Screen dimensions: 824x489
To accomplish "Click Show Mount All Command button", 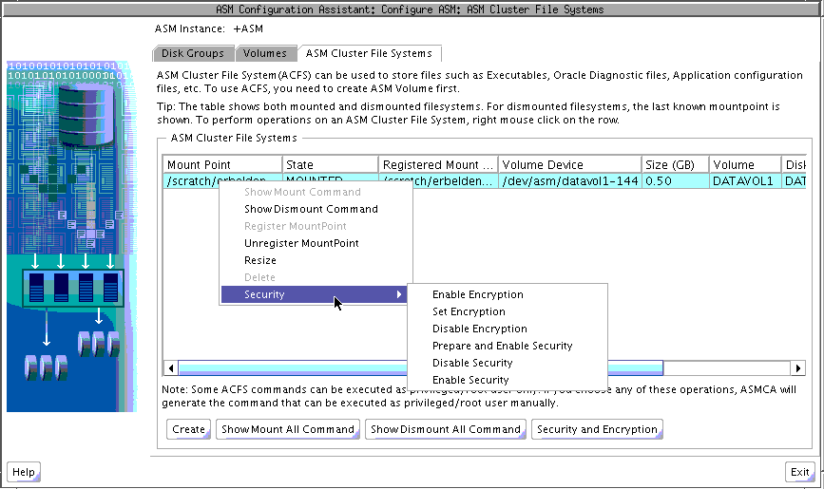I will 288,429.
